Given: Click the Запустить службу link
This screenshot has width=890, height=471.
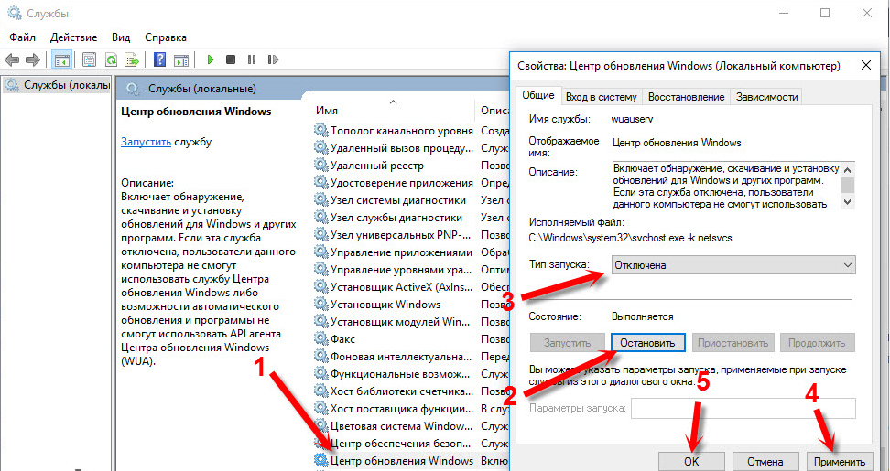Looking at the screenshot, I should pos(146,142).
